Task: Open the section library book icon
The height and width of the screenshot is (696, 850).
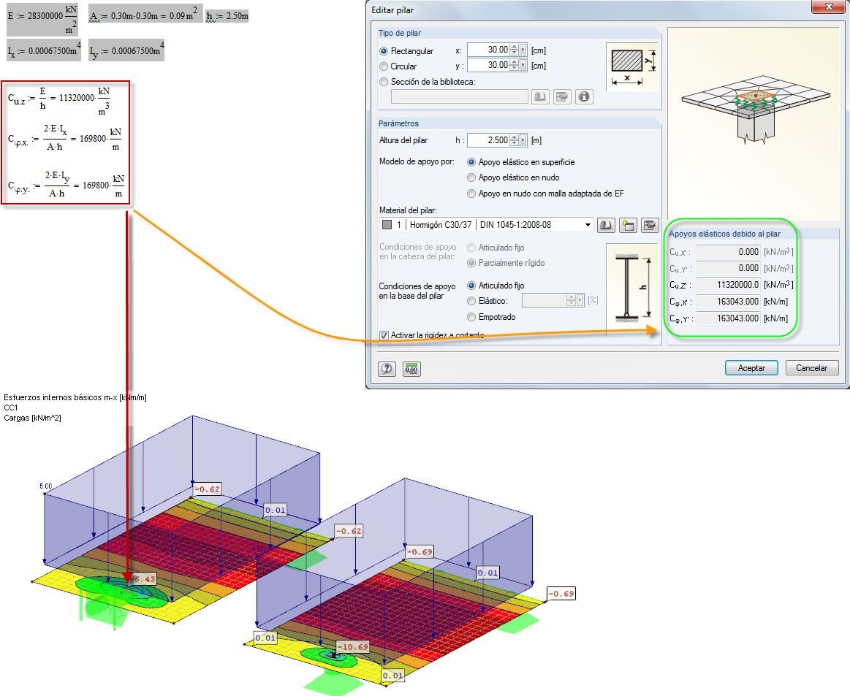Action: (x=540, y=96)
